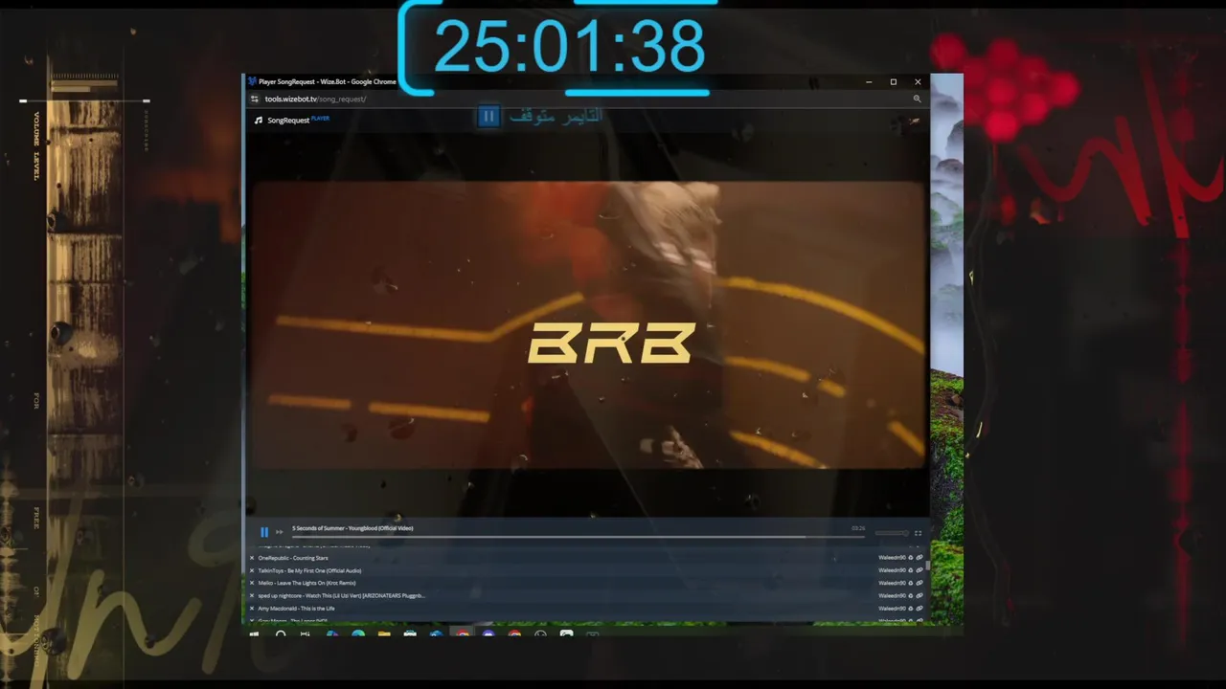Remove Amy Macdonald - This Is the Life
This screenshot has height=689, width=1226.
pyautogui.click(x=252, y=608)
